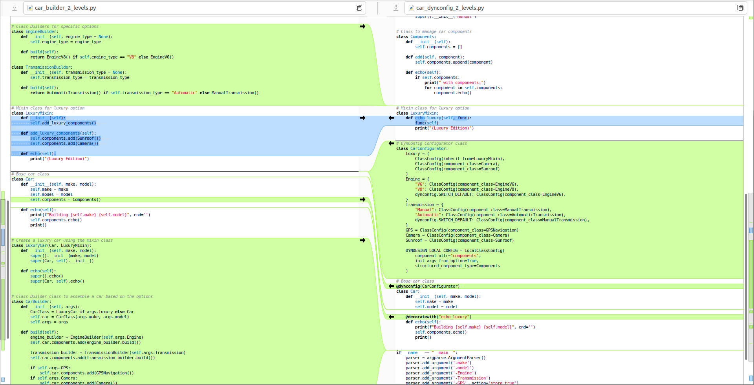754x385 pixels.
Task: Click 'parser = argparse.ArgumentParser()' line
Action: (x=445, y=358)
